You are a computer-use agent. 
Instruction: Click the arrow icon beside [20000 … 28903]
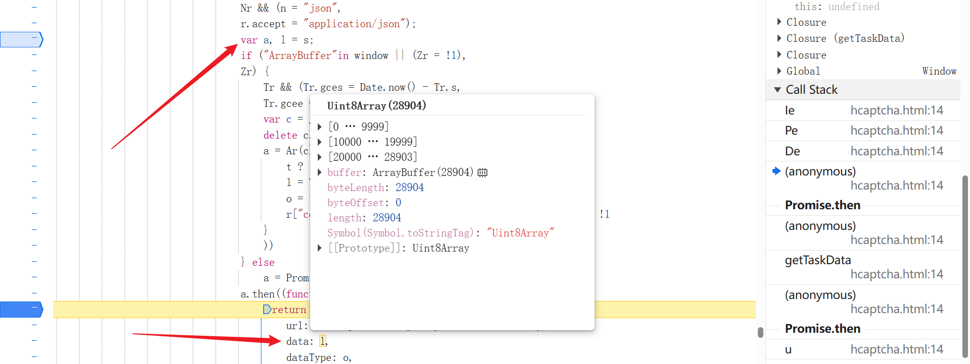click(x=319, y=157)
